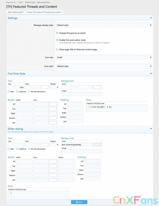Click Slider styling border All radius field

[67, 161]
